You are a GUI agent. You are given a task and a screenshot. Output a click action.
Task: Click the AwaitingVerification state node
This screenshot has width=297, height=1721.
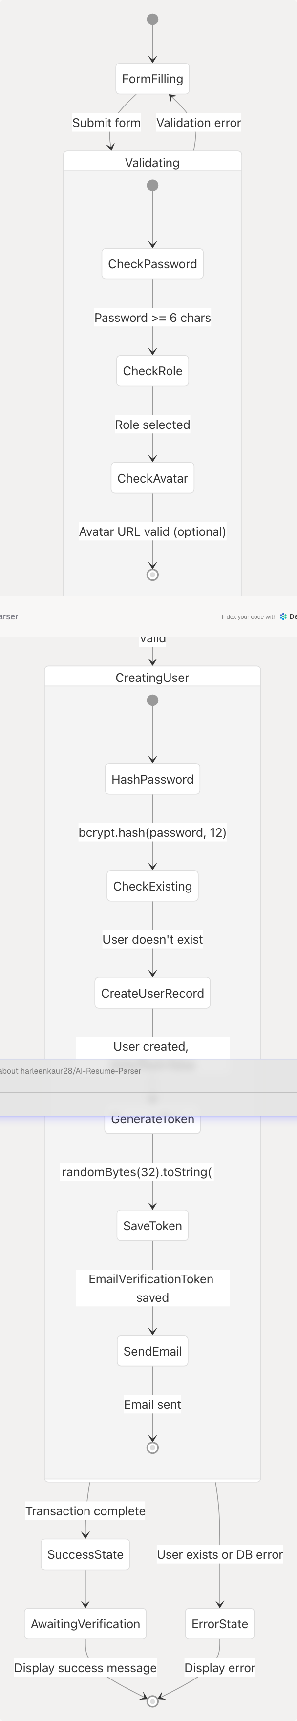85,1623
